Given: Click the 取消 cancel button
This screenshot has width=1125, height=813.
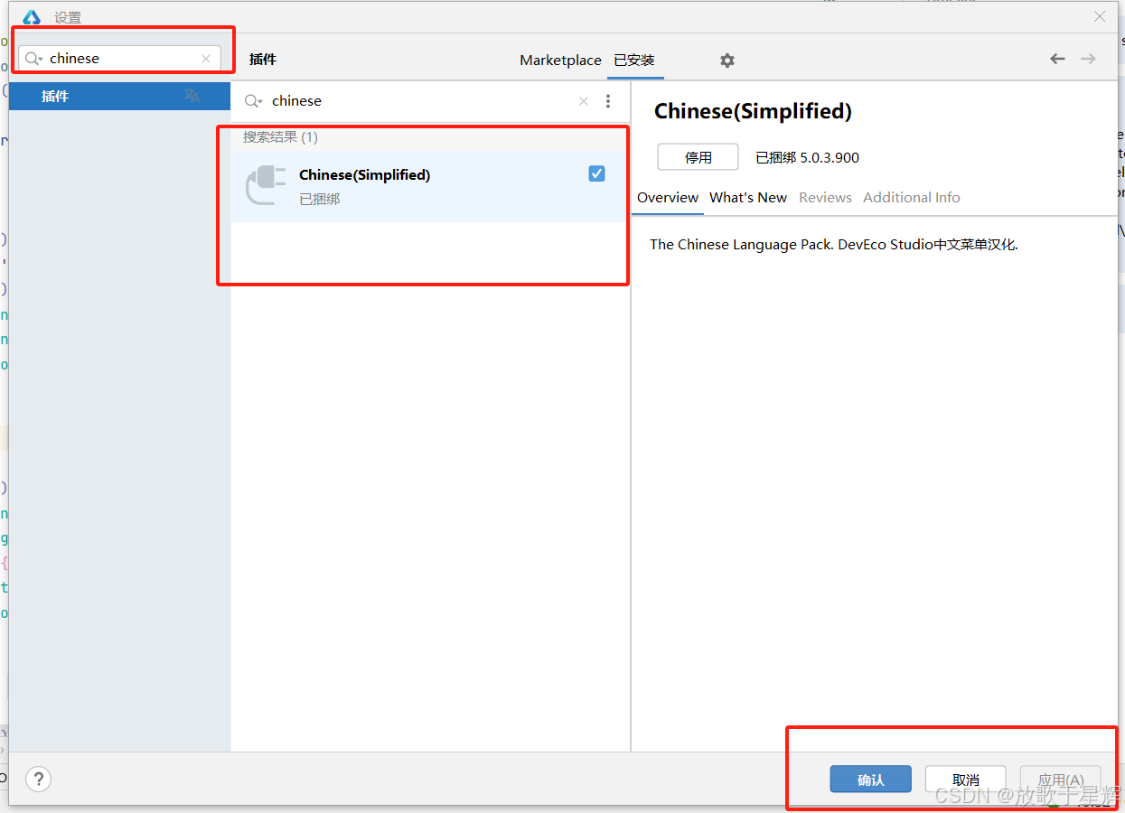Looking at the screenshot, I should coord(965,780).
